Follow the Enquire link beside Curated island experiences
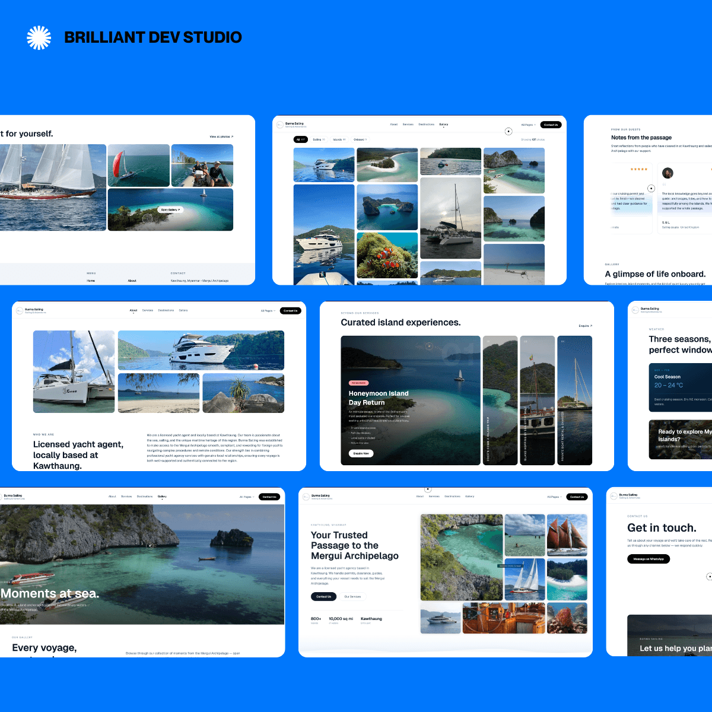The height and width of the screenshot is (712, 712). coord(586,326)
